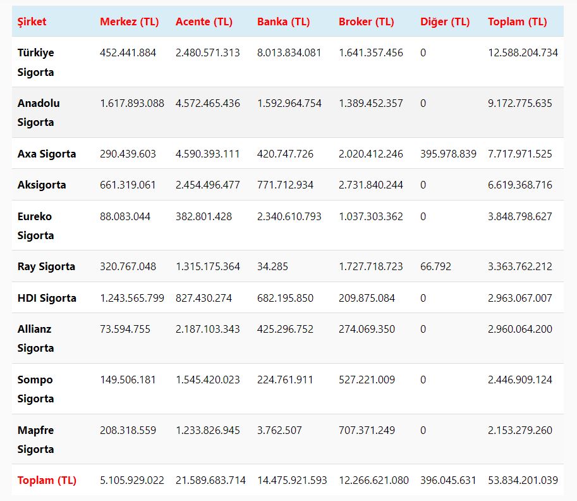Select the Sompo Sigorta row label
Image resolution: width=577 pixels, height=501 pixels.
[35, 389]
